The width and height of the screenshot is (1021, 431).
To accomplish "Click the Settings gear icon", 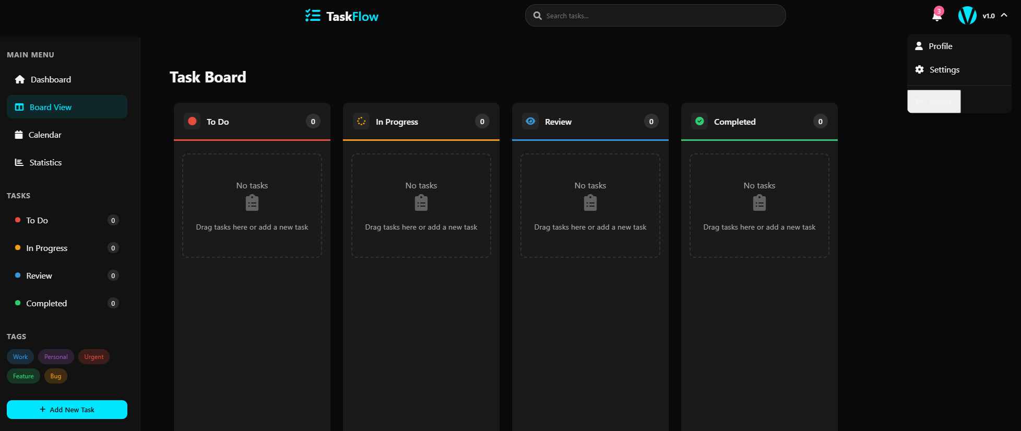I will (919, 69).
